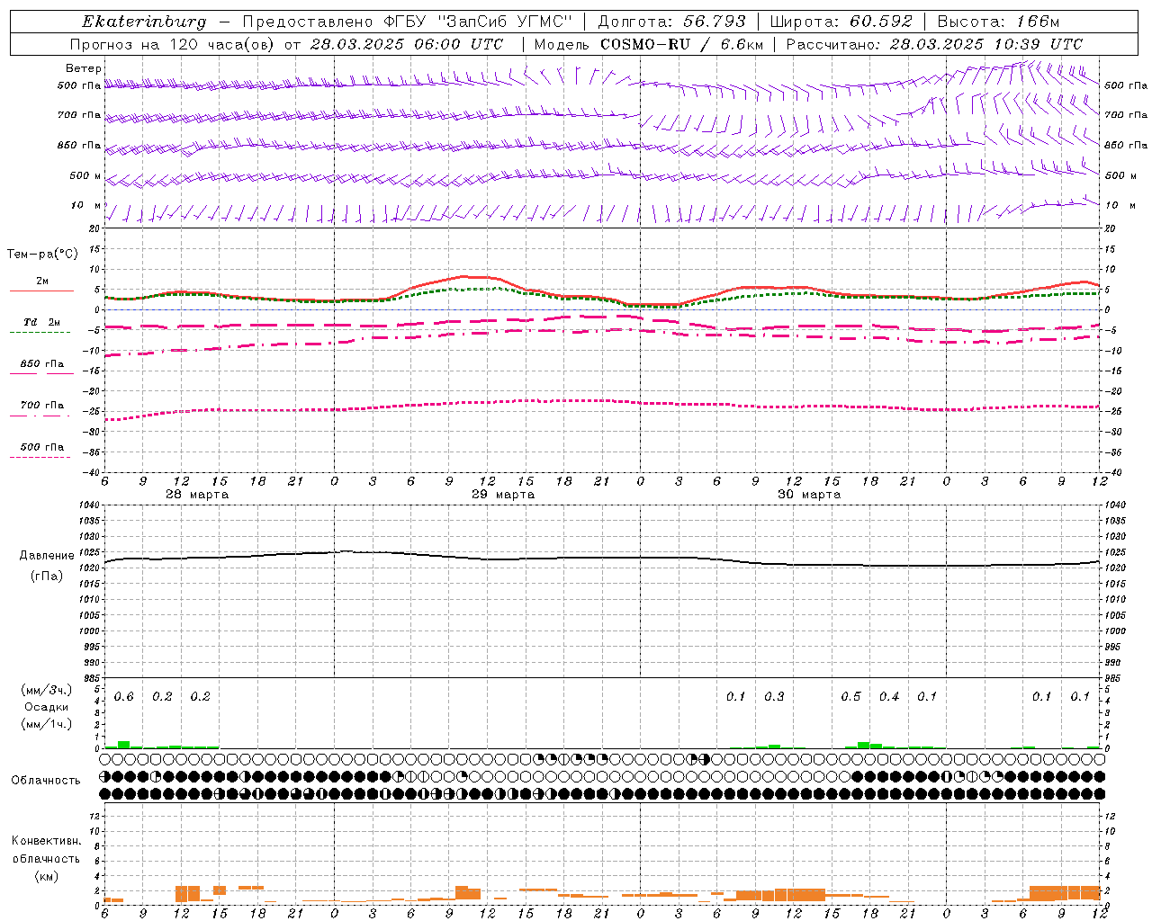Image resolution: width=1152 pixels, height=921 pixels.
Task: Click the '700 гПа' entry in temperature legend
Action: click(41, 406)
